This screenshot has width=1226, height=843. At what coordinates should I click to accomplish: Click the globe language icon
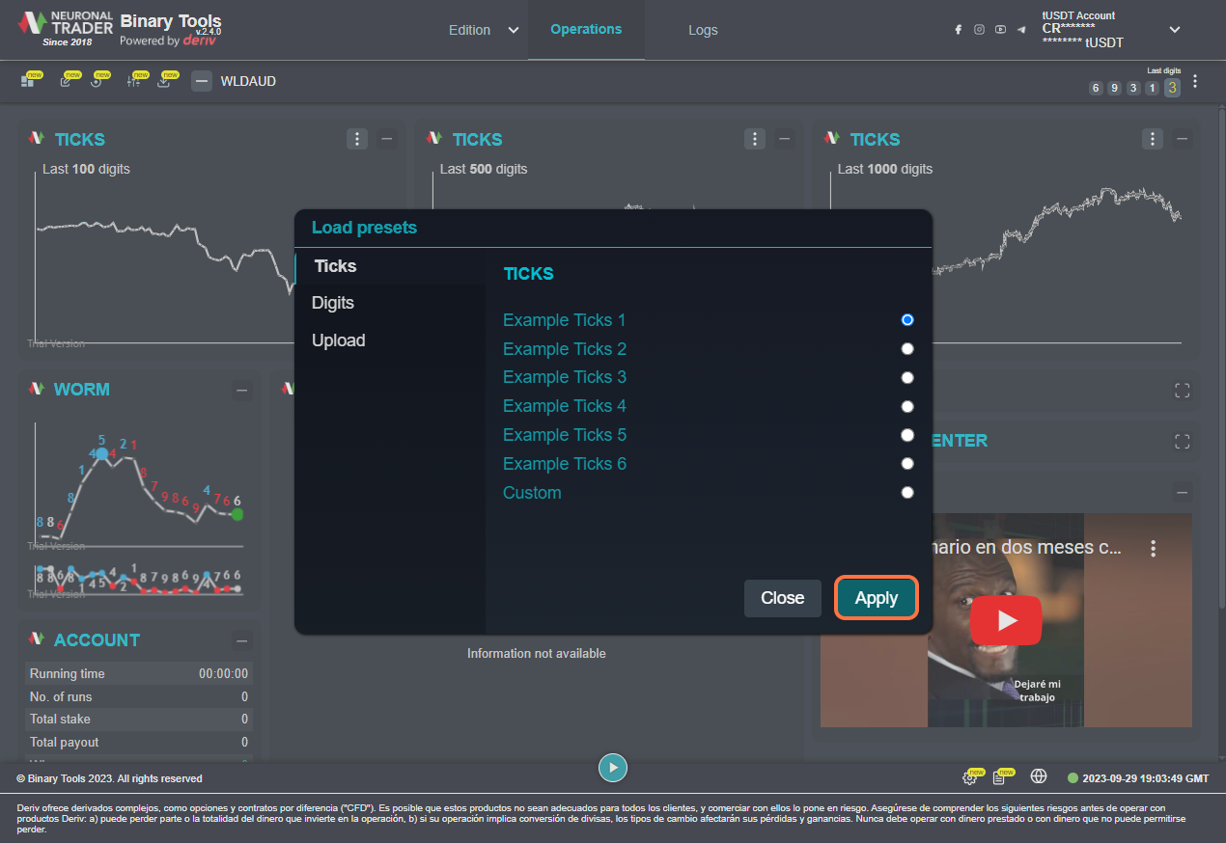pos(1039,776)
